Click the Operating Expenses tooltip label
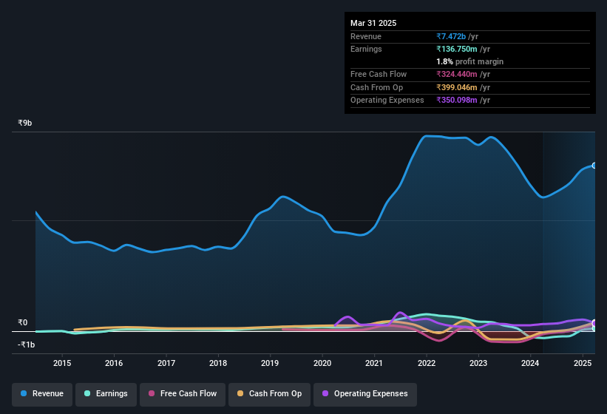 coord(387,101)
